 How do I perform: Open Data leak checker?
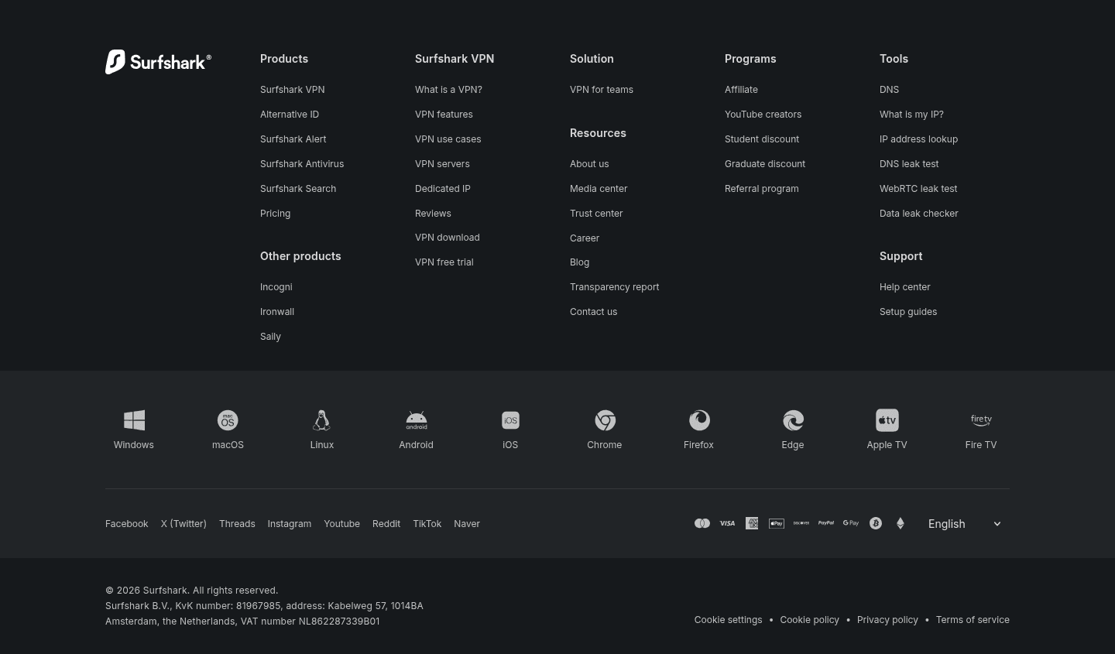(x=918, y=214)
